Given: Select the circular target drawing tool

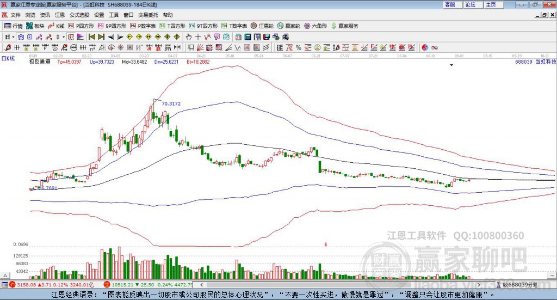Looking at the screenshot, I should [x=111, y=47].
